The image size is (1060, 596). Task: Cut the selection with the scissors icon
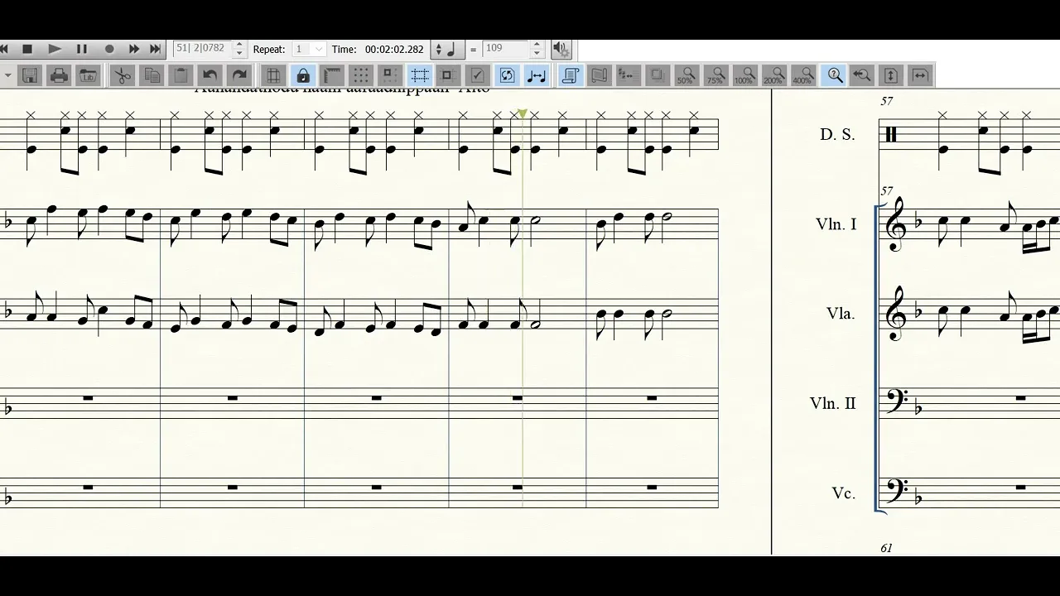[x=123, y=75]
